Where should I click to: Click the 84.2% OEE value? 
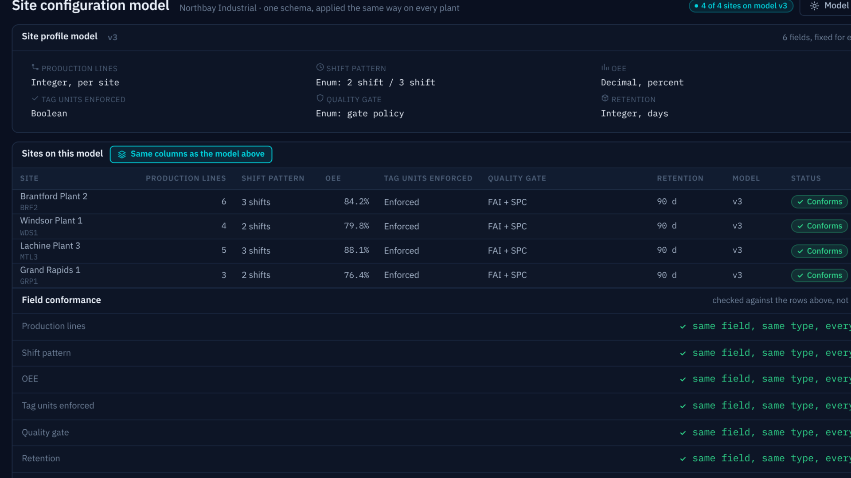(356, 202)
